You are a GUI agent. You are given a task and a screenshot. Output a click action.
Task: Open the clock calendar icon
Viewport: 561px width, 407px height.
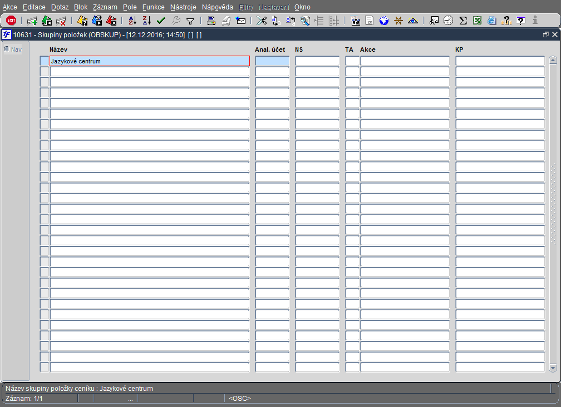coord(449,21)
